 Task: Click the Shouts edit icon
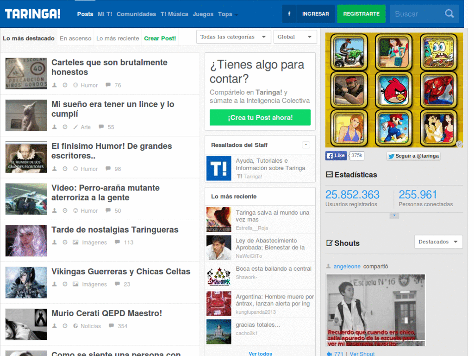click(x=330, y=243)
